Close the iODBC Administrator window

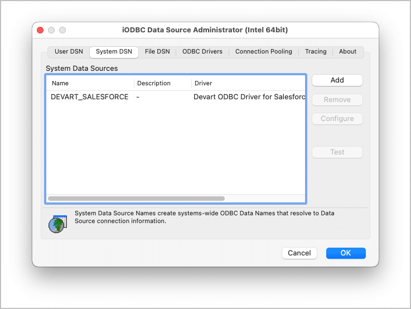(40, 30)
